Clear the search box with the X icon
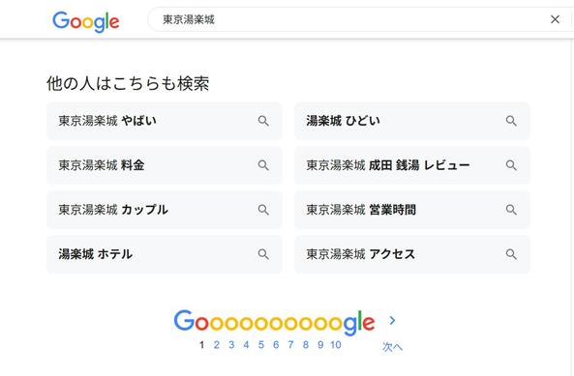 pyautogui.click(x=555, y=19)
